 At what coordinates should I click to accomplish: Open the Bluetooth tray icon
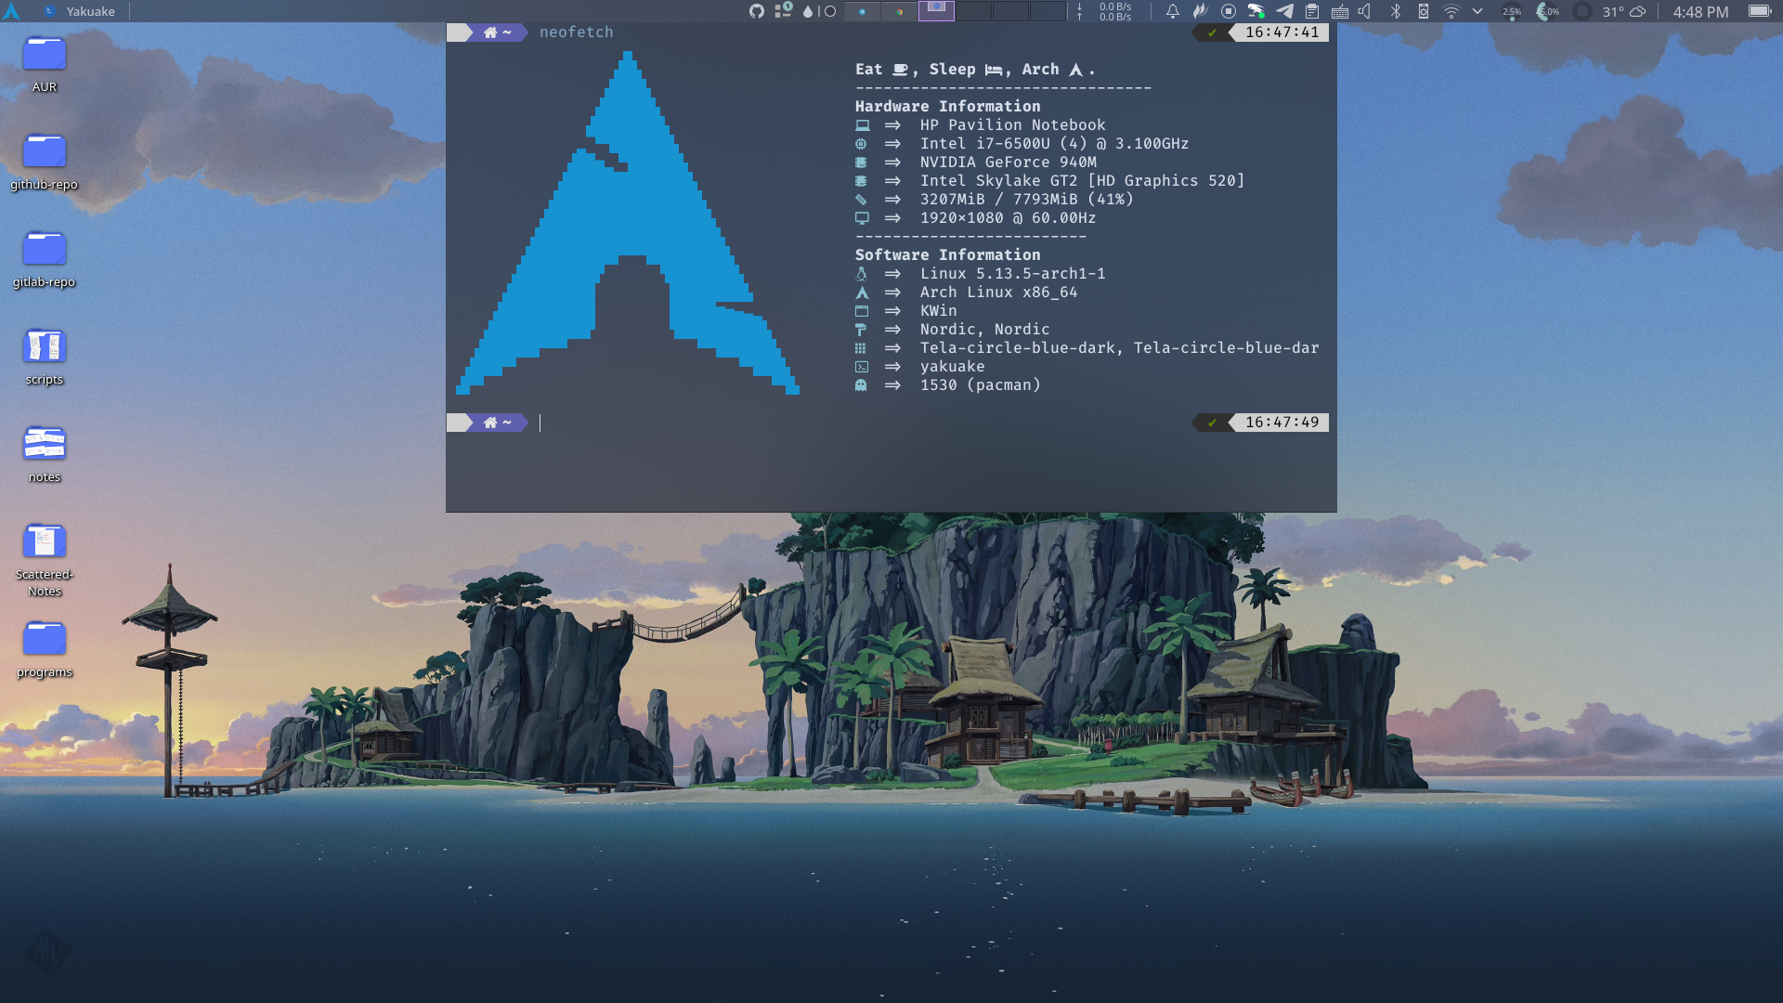1395,11
